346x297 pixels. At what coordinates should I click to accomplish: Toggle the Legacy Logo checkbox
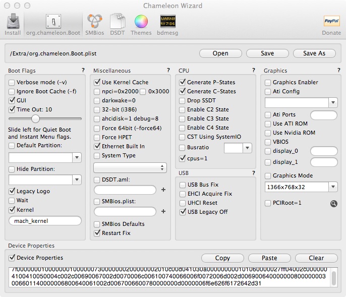click(x=12, y=191)
